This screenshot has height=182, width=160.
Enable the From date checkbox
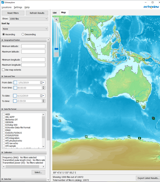15,82
